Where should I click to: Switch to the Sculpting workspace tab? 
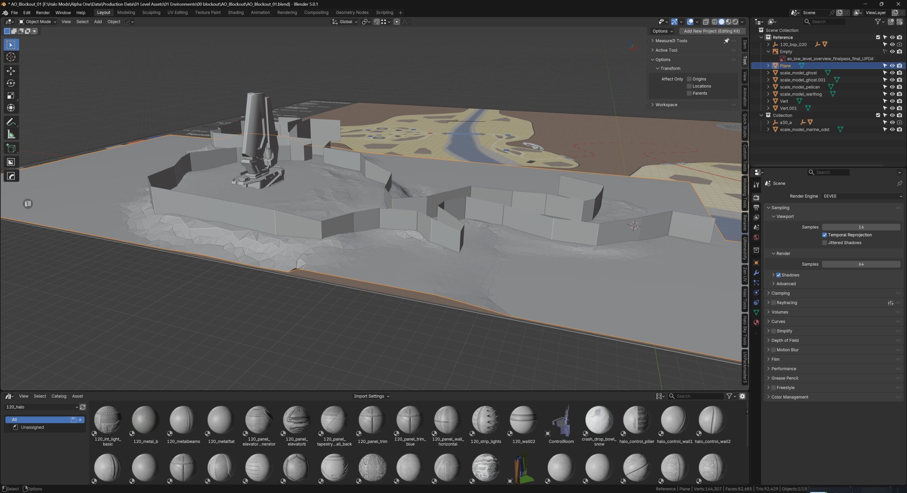[151, 12]
